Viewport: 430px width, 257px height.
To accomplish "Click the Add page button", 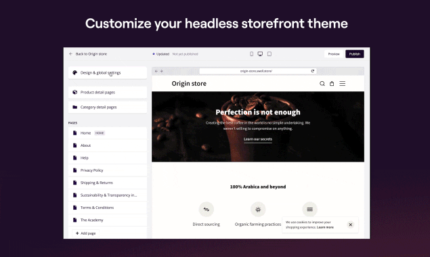I will tap(85, 233).
